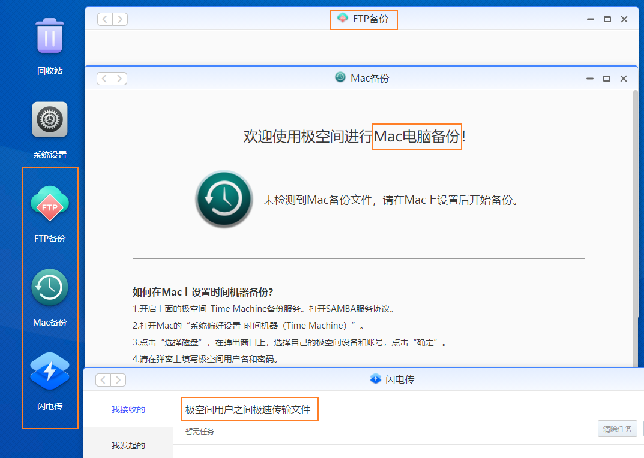Click forward arrow in FTP备份 window
The width and height of the screenshot is (644, 458).
[120, 19]
